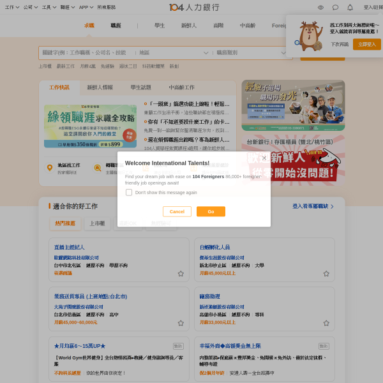Open 新祥瀧銀股份有限公司 company link
This screenshot has height=383, width=383.
pyautogui.click(x=222, y=307)
